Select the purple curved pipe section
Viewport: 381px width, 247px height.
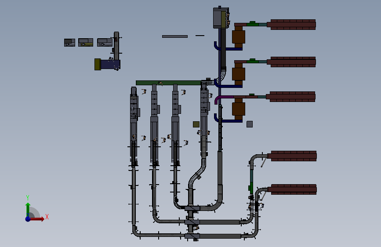[224, 98]
